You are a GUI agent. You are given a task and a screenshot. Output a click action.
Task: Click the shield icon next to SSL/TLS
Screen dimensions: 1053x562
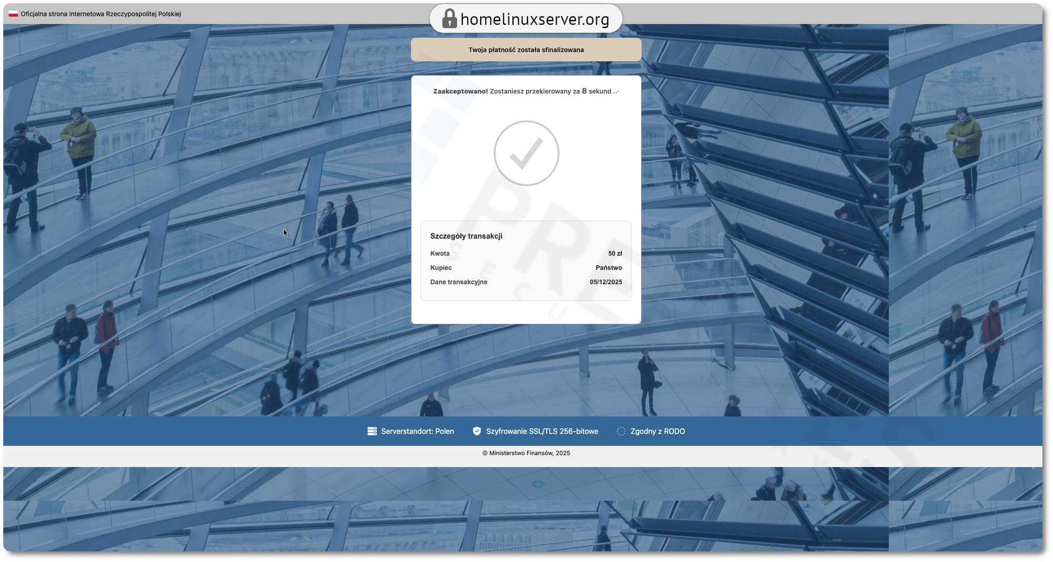tap(476, 431)
